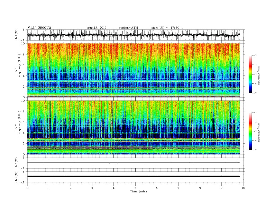
Task: Click the '5' minute time axis label
Action: 135,188
